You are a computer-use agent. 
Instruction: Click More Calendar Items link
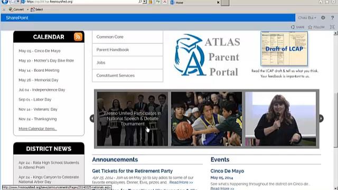[37, 129]
